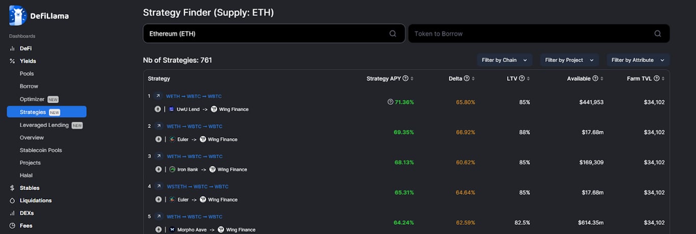Click the Fees clock sidebar icon
Viewport: 696px width, 234px height.
click(12, 226)
